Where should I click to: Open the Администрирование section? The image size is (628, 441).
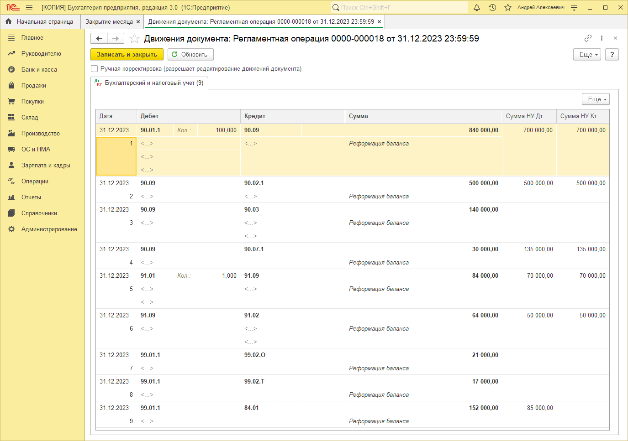49,229
